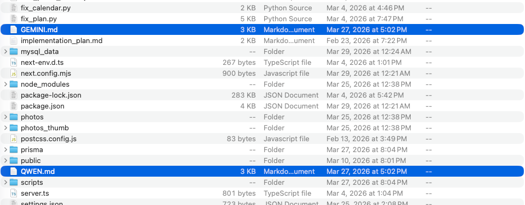The height and width of the screenshot is (205, 525).
Task: Select the package-lock.json file icon
Action: click(13, 95)
